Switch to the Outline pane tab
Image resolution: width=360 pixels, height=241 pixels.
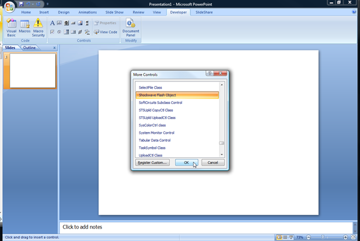(x=29, y=47)
